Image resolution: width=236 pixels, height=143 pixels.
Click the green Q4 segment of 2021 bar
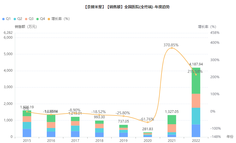pos(172,119)
